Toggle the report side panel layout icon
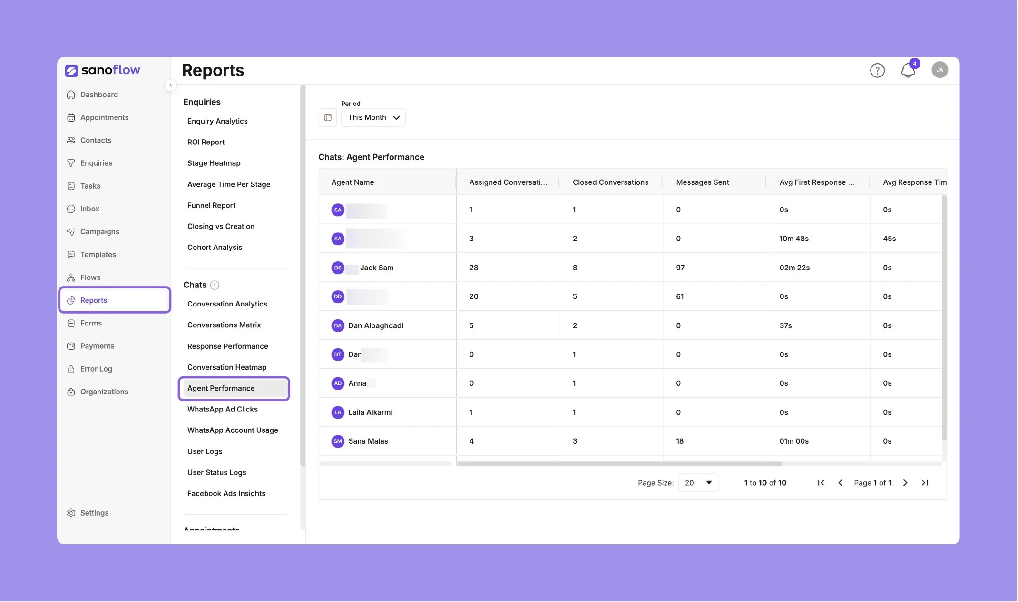This screenshot has width=1018, height=602. coord(328,117)
